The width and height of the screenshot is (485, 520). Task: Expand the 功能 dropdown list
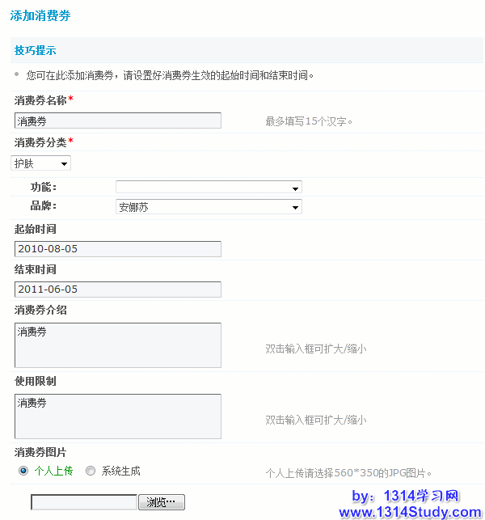[x=209, y=188]
